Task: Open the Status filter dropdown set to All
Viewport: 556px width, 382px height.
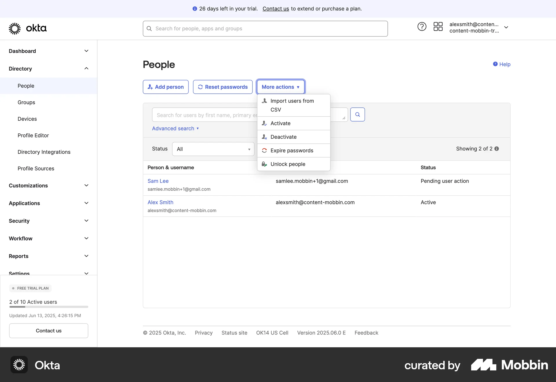Action: [213, 149]
